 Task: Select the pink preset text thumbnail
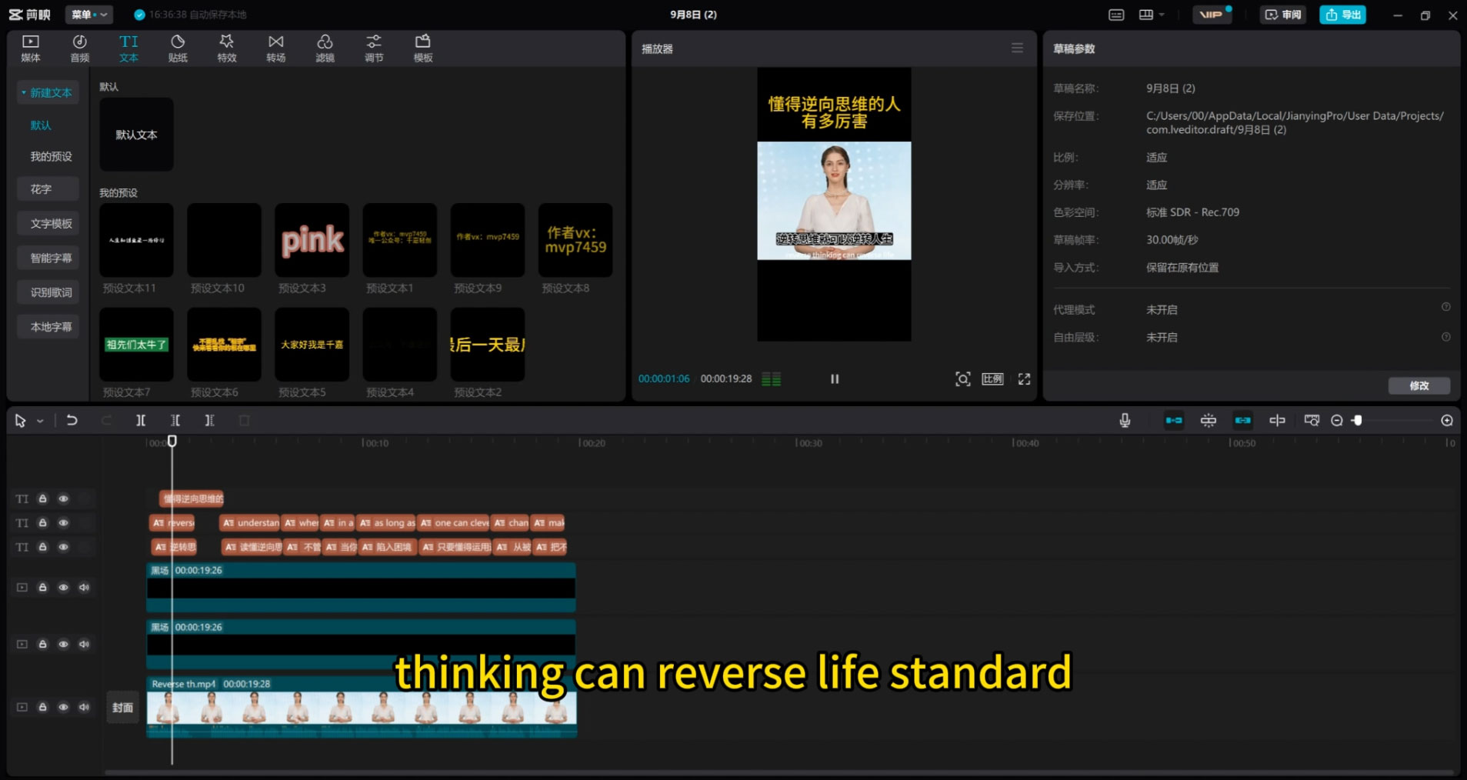312,240
